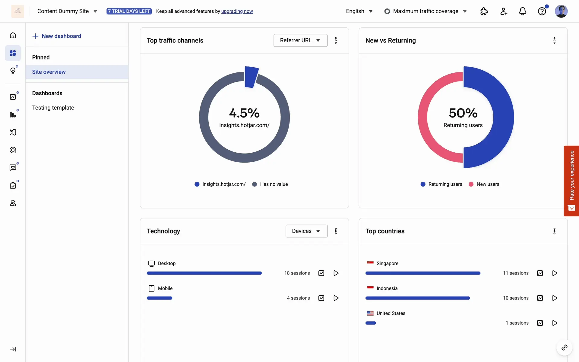Click the upgrading now link
Image resolution: width=579 pixels, height=362 pixels.
coord(237,11)
